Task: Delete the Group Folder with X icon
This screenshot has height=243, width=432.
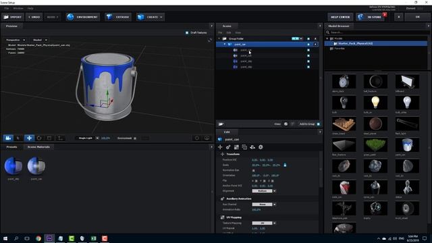Action: [x=316, y=39]
